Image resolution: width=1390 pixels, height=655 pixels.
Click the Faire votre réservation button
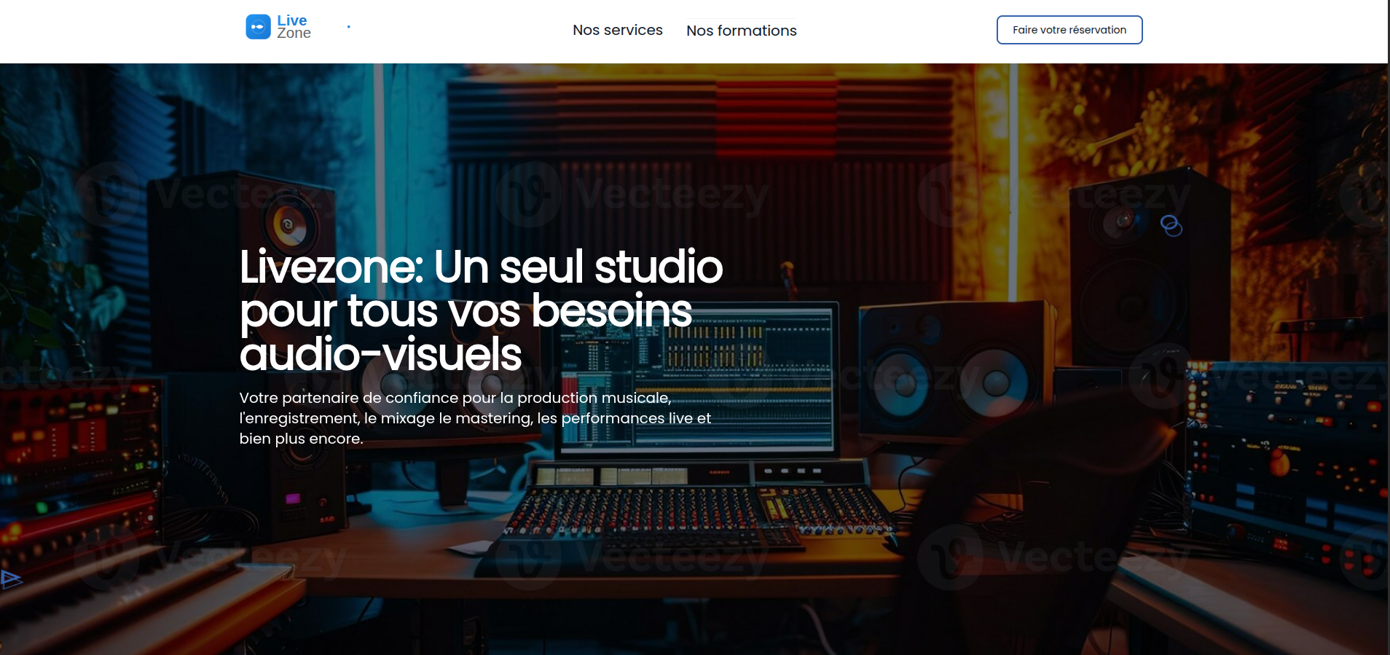[x=1069, y=30]
